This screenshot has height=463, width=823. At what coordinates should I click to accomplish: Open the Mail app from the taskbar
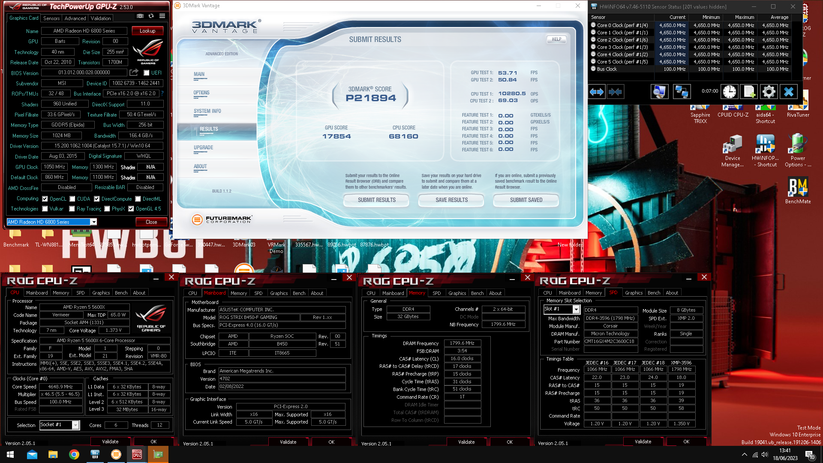tap(32, 454)
